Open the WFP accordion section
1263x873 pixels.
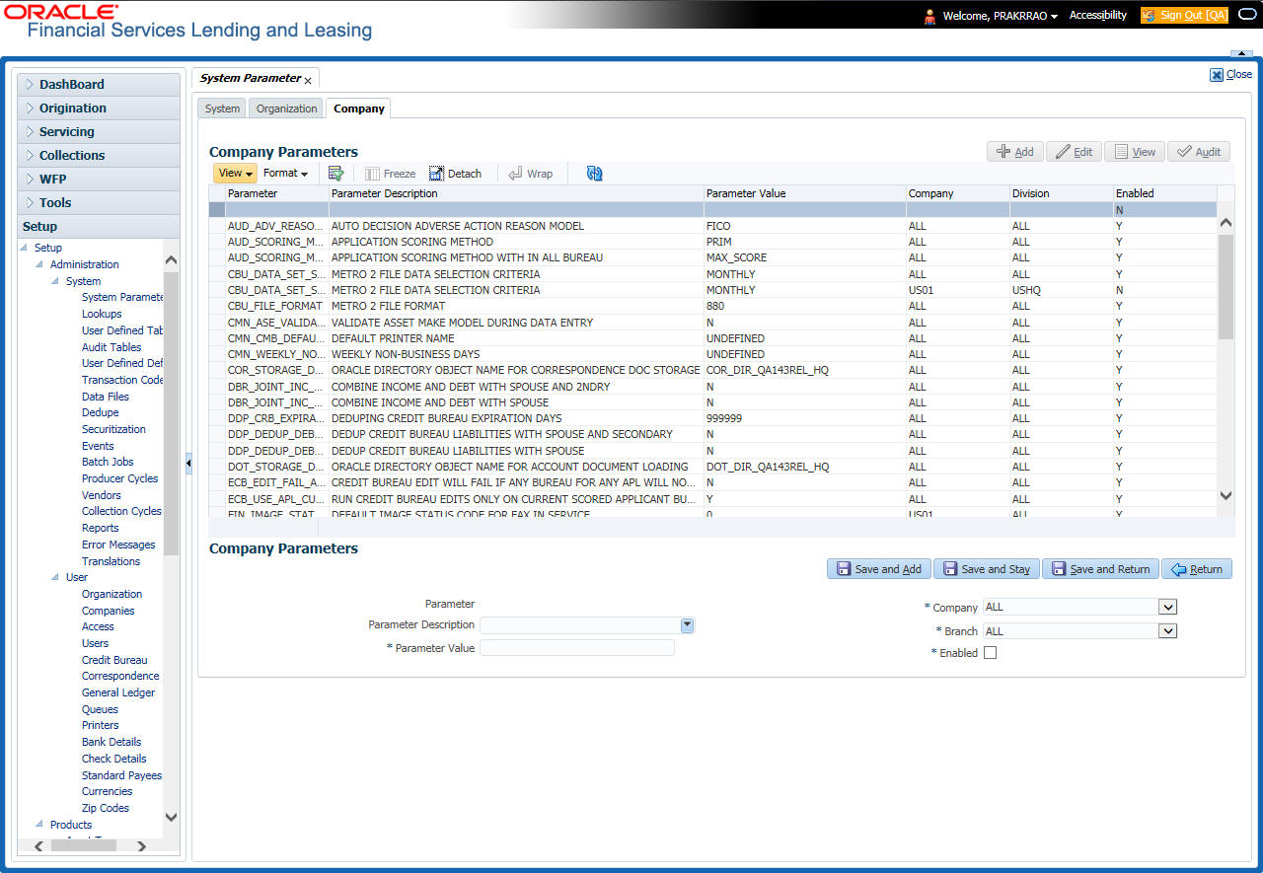click(x=99, y=180)
